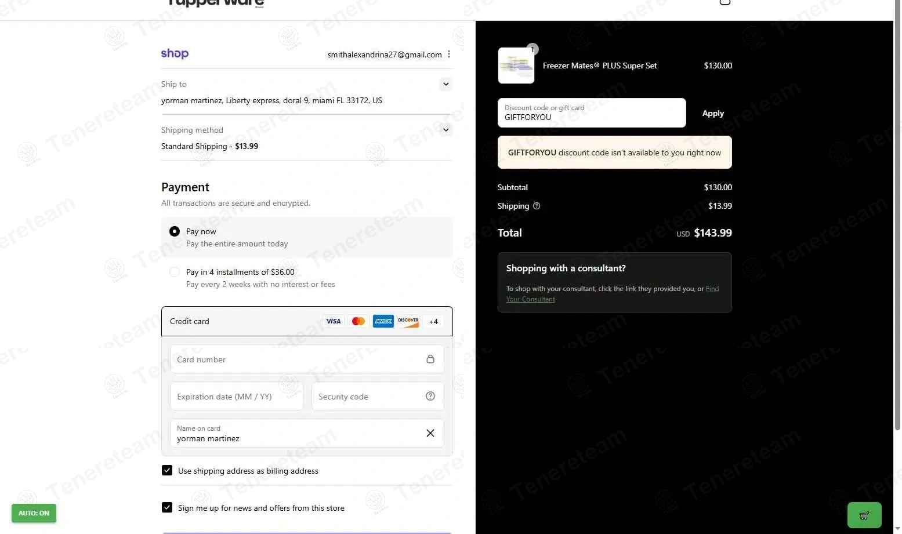Click the green cart button
This screenshot has width=902, height=534.
(x=864, y=515)
